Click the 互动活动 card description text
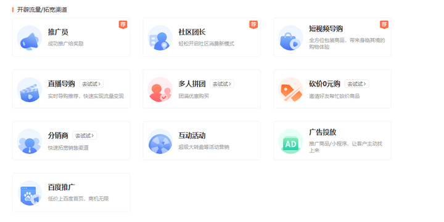 coord(203,147)
